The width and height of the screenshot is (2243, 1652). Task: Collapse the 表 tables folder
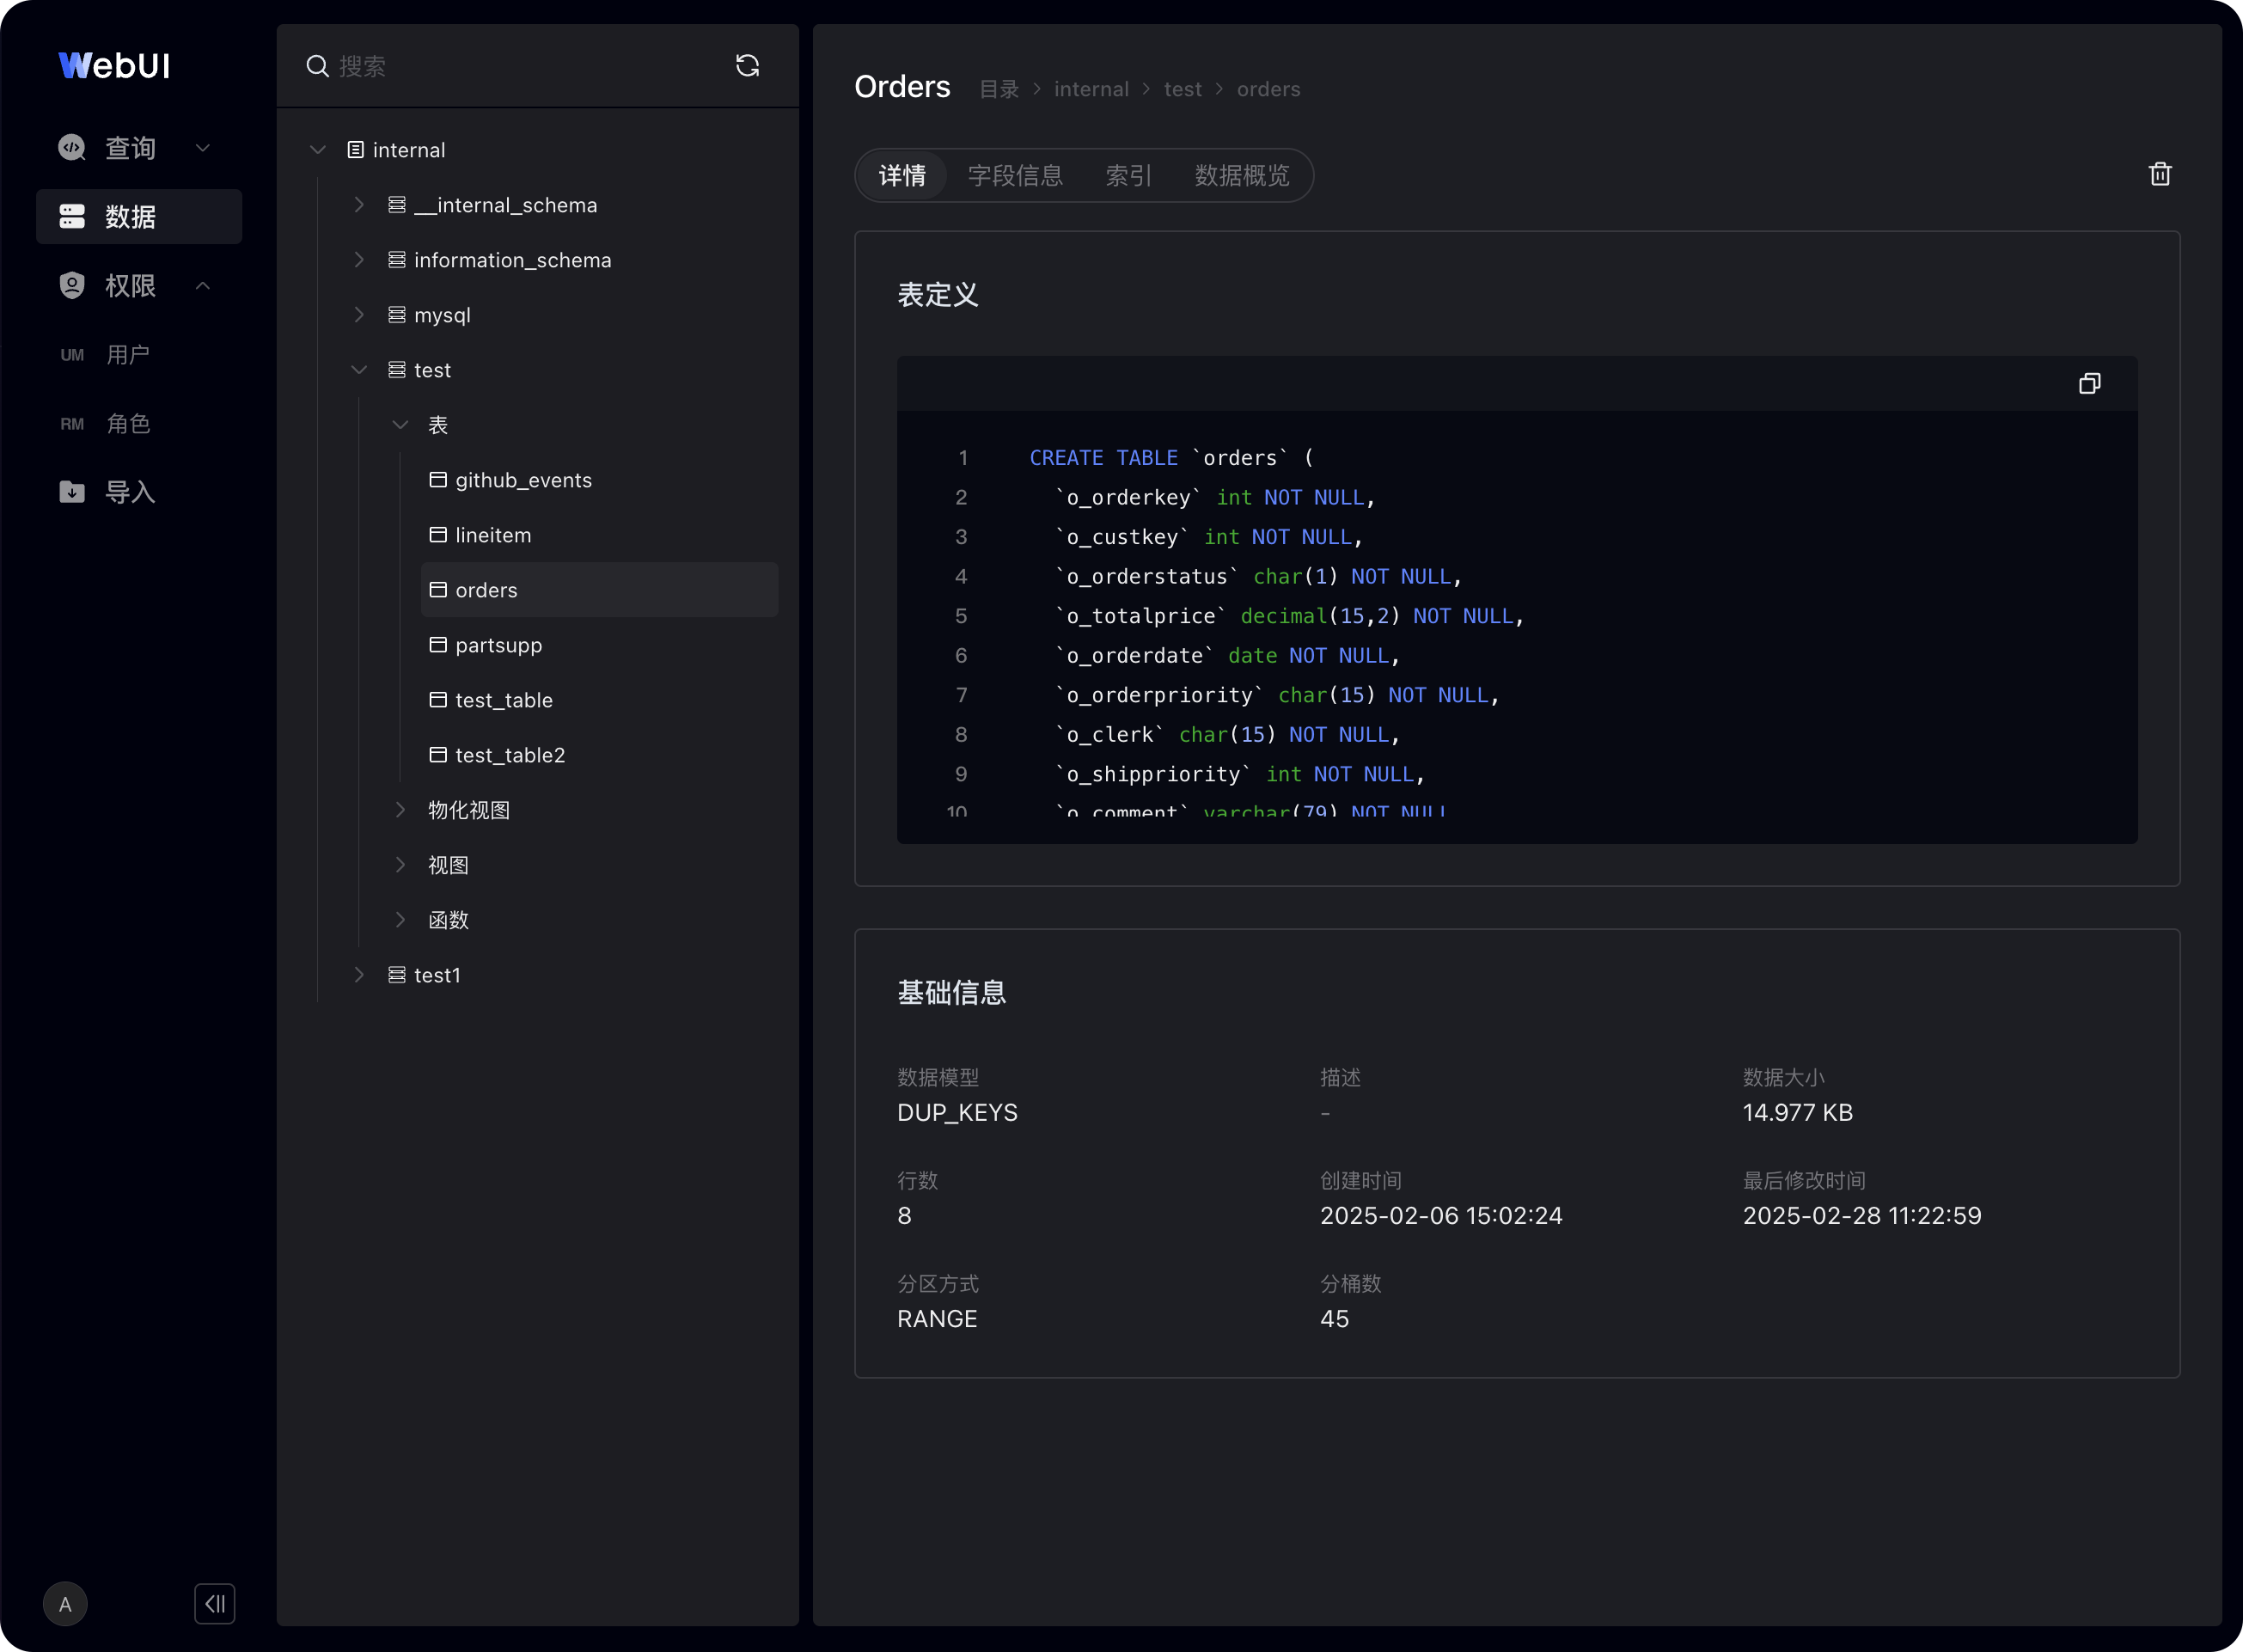click(x=400, y=425)
